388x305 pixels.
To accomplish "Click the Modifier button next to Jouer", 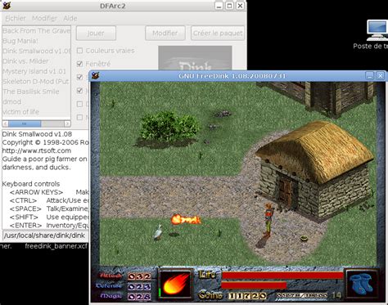I will 165,34.
